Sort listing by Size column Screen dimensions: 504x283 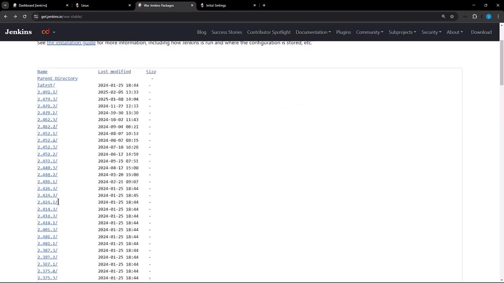coord(151,72)
